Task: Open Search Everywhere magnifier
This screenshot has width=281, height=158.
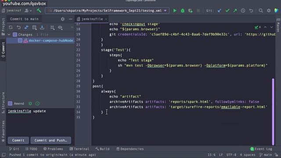Action: (261, 11)
